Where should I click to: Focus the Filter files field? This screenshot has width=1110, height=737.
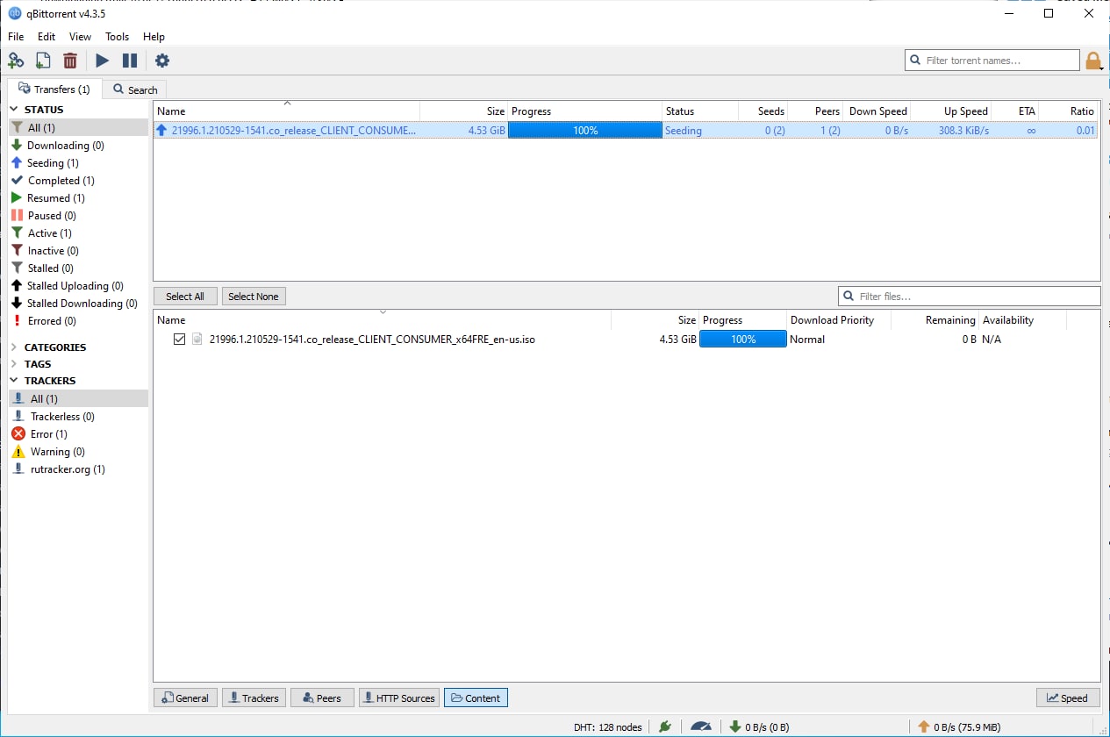point(970,297)
